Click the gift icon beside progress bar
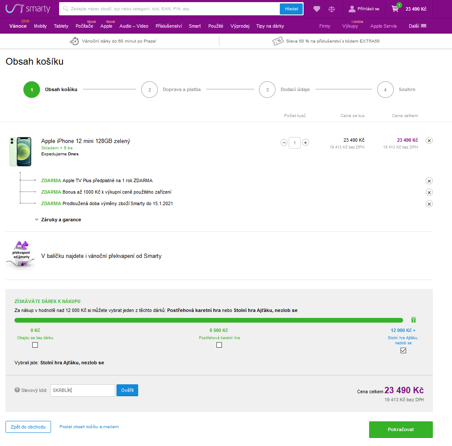This screenshot has width=452, height=446. pos(413,320)
